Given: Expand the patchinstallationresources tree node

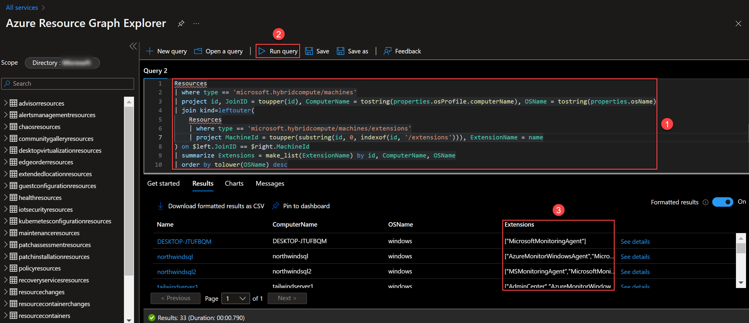Looking at the screenshot, I should tap(6, 256).
